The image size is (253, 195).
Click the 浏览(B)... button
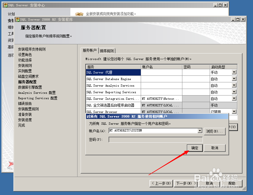pyautogui.click(x=215, y=131)
